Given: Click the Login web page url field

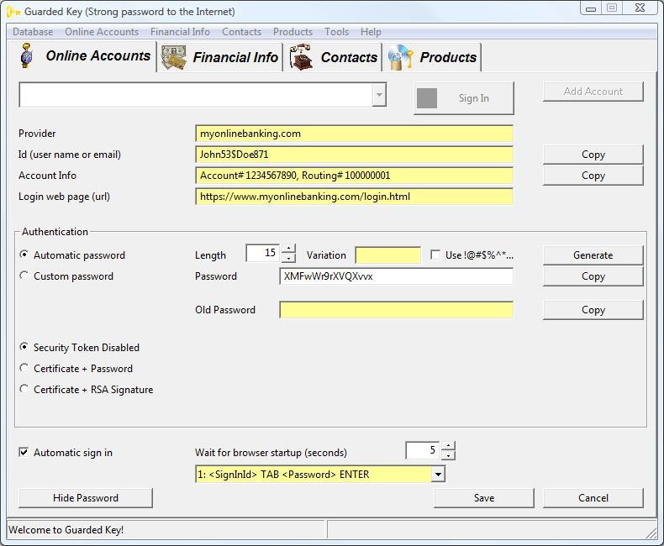Looking at the screenshot, I should pyautogui.click(x=354, y=197).
